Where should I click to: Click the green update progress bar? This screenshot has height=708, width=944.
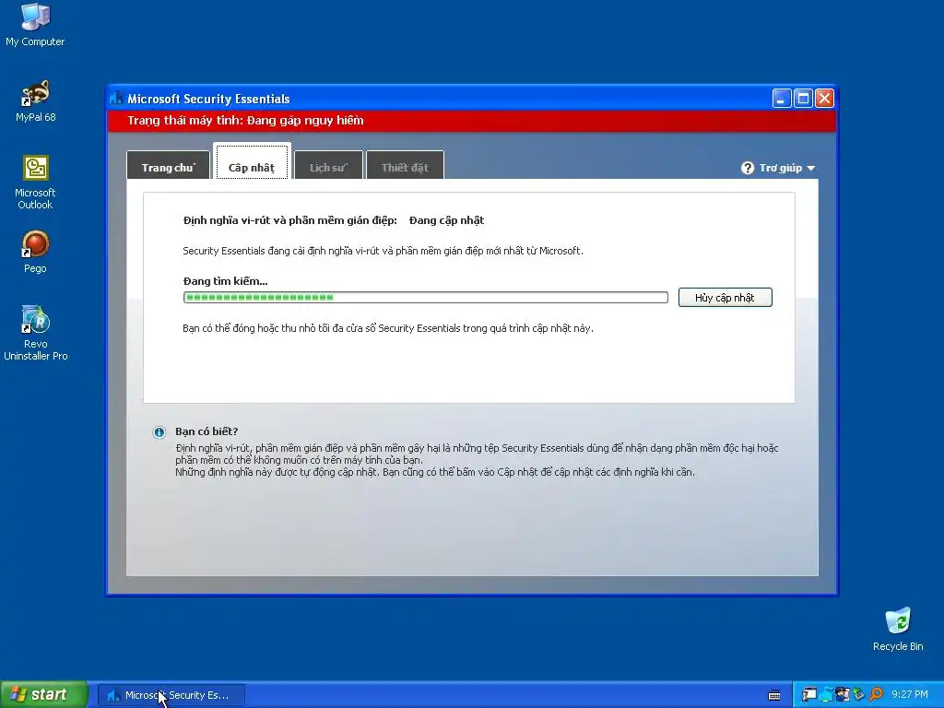point(426,298)
